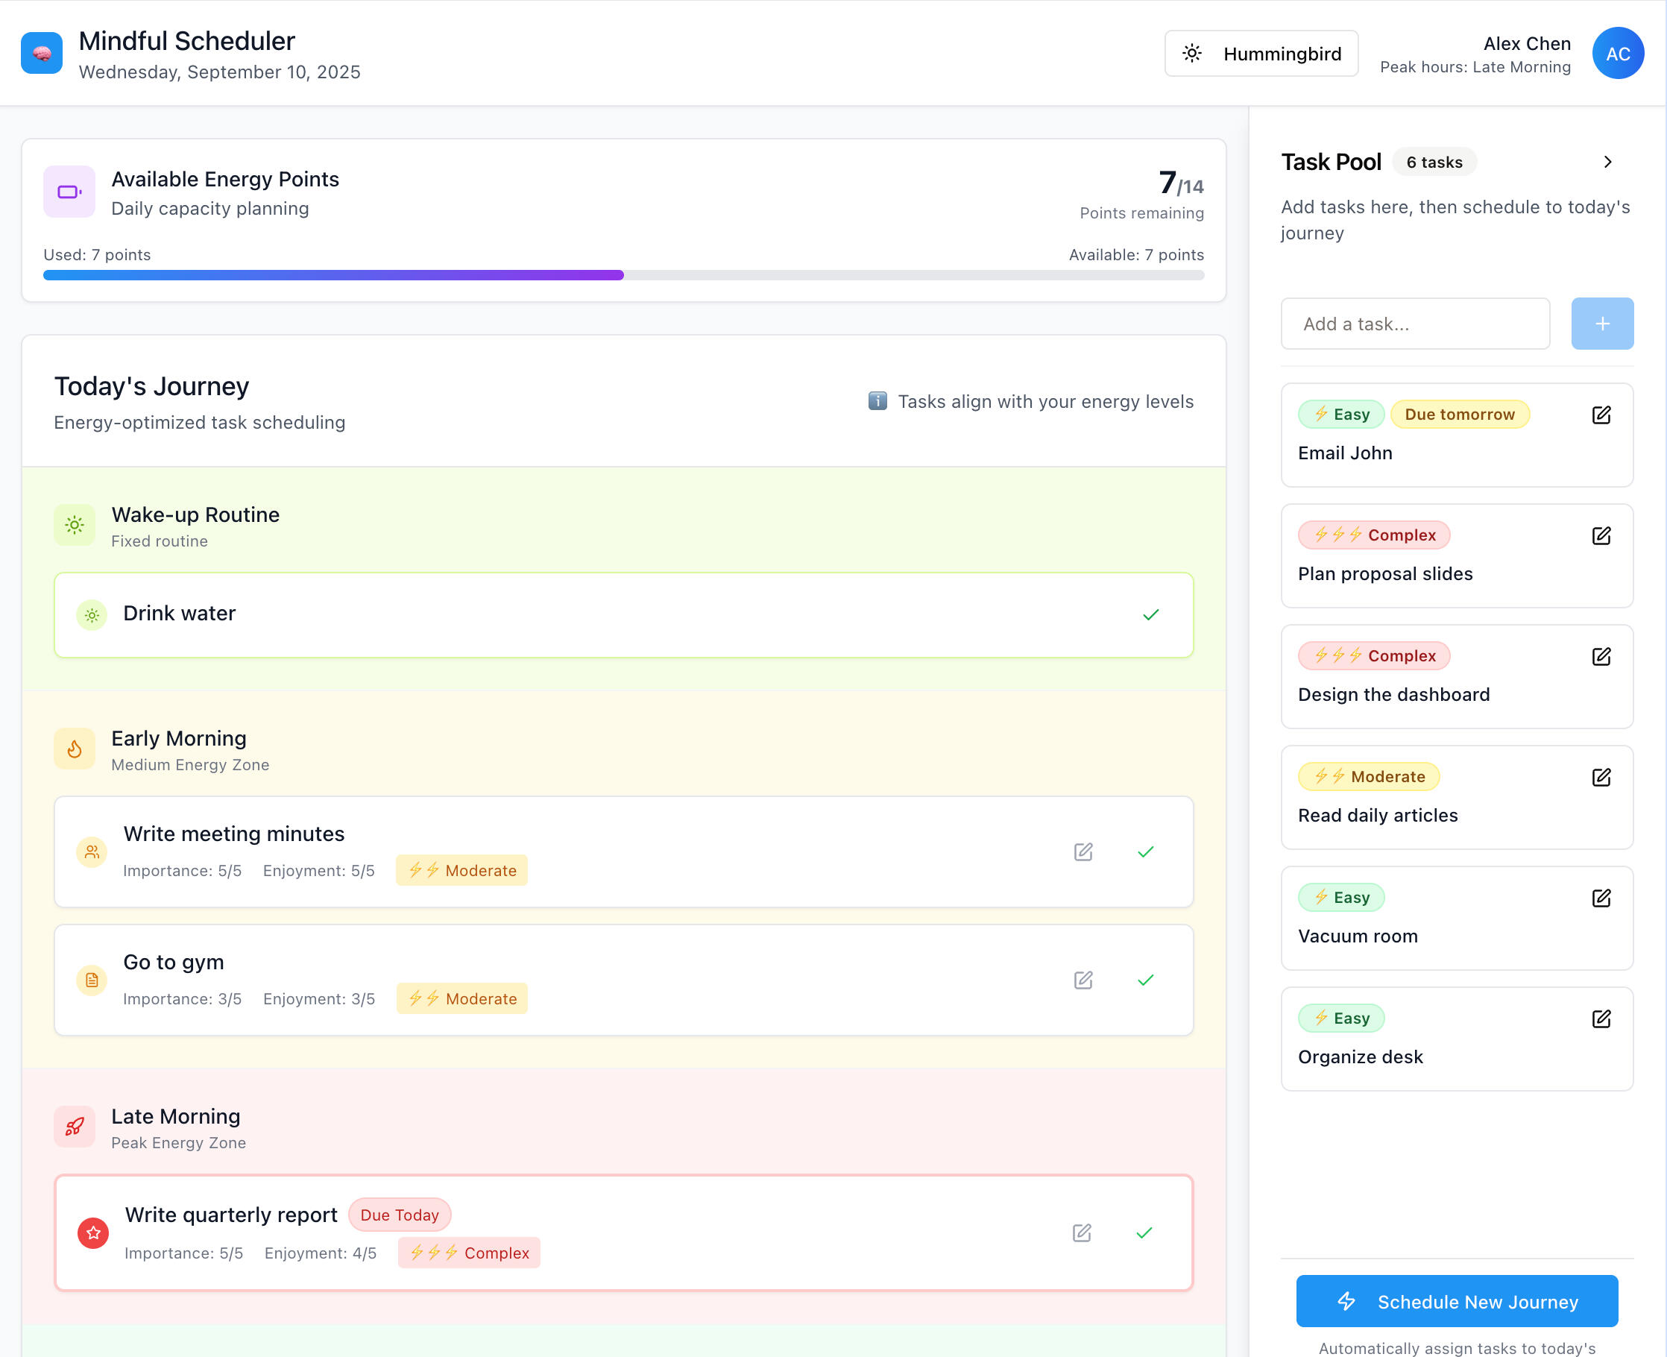Screen dimensions: 1667x1357
Task: Click Schedule New Journey button
Action: 1456,1302
